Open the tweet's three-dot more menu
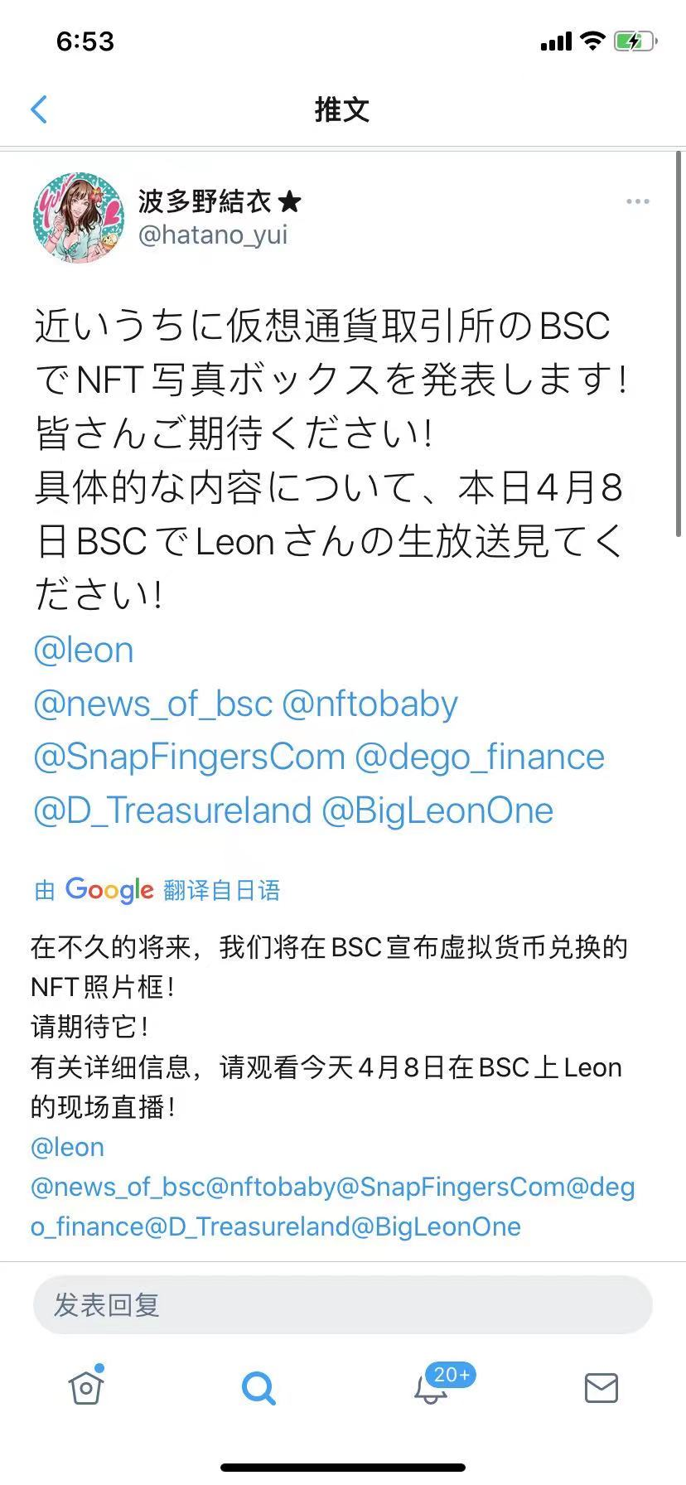This screenshot has width=686, height=1485. pos(637,201)
